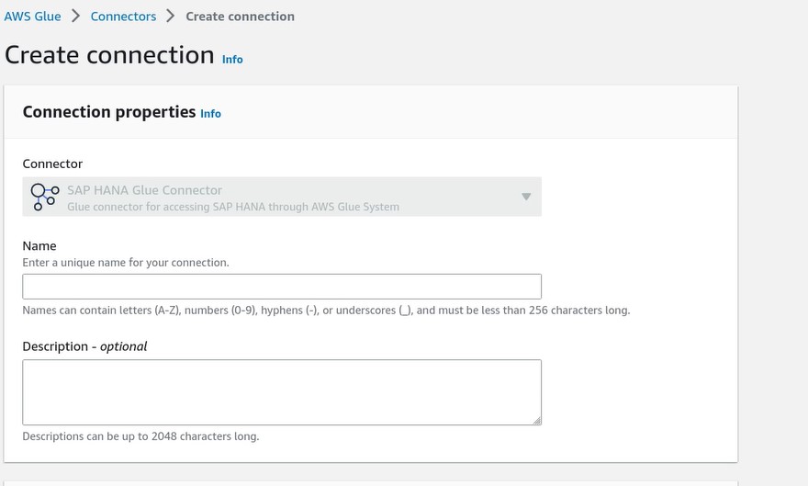This screenshot has height=486, width=808.
Task: Open the Connector dropdown arrow
Action: click(526, 197)
